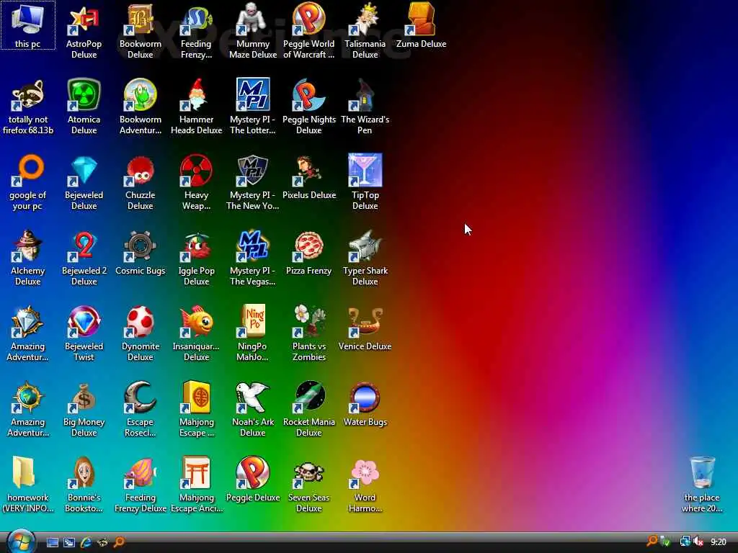
Task: Click muted volume icon in system tray
Action: pyautogui.click(x=698, y=541)
